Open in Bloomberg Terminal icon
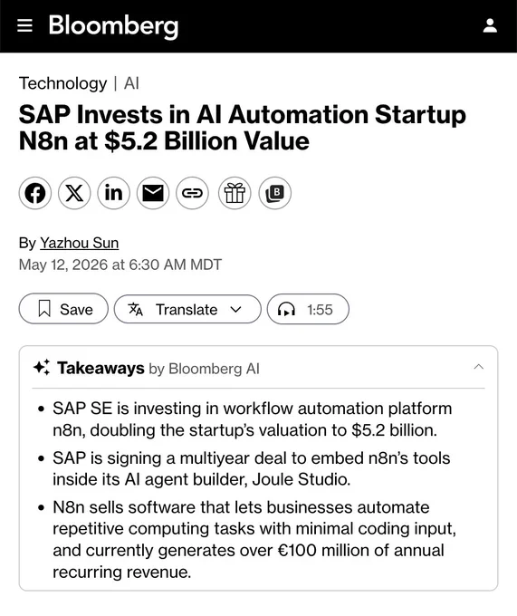Image resolution: width=517 pixels, height=616 pixels. pos(274,193)
